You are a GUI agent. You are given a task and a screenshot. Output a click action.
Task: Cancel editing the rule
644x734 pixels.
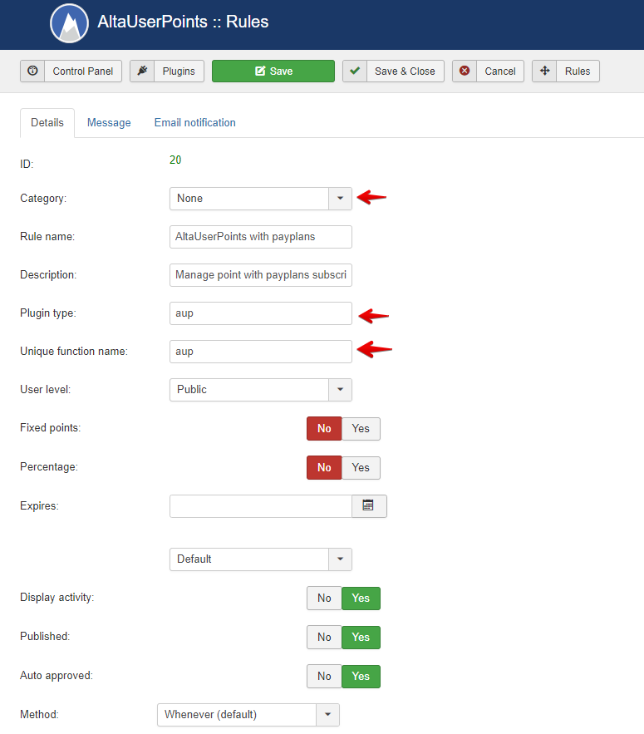pos(488,71)
